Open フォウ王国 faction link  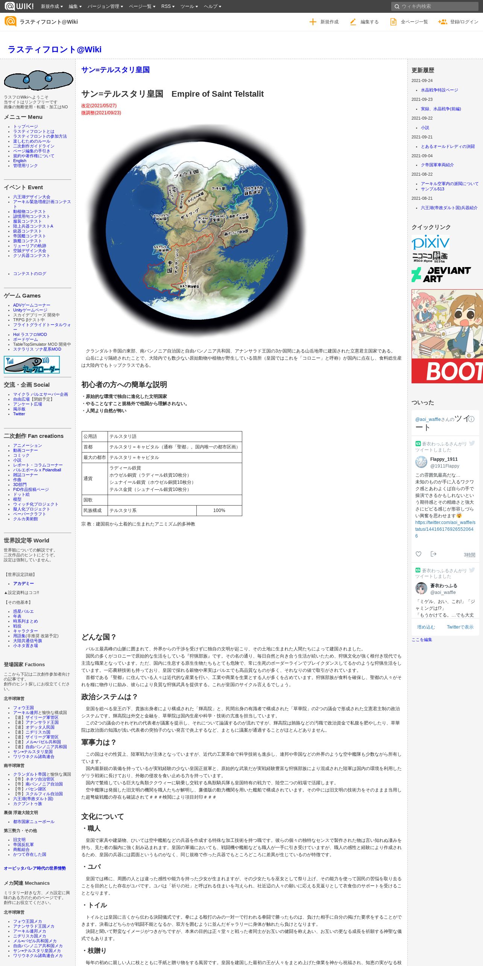[x=23, y=708]
